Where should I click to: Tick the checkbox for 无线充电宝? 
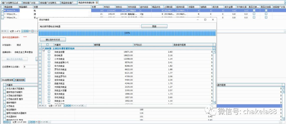49,73
